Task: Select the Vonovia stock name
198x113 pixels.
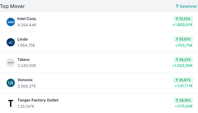Action: tap(25, 80)
